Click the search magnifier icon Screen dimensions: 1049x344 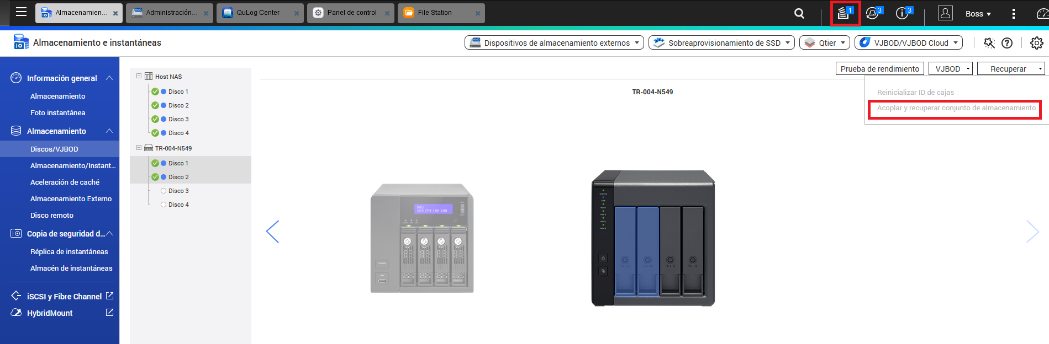tap(799, 13)
